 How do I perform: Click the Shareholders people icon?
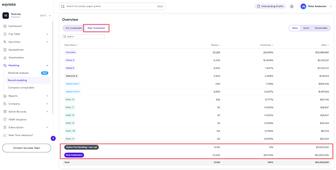5,57
